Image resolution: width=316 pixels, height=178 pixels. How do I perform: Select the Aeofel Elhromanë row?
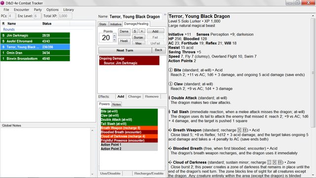click(x=35, y=41)
